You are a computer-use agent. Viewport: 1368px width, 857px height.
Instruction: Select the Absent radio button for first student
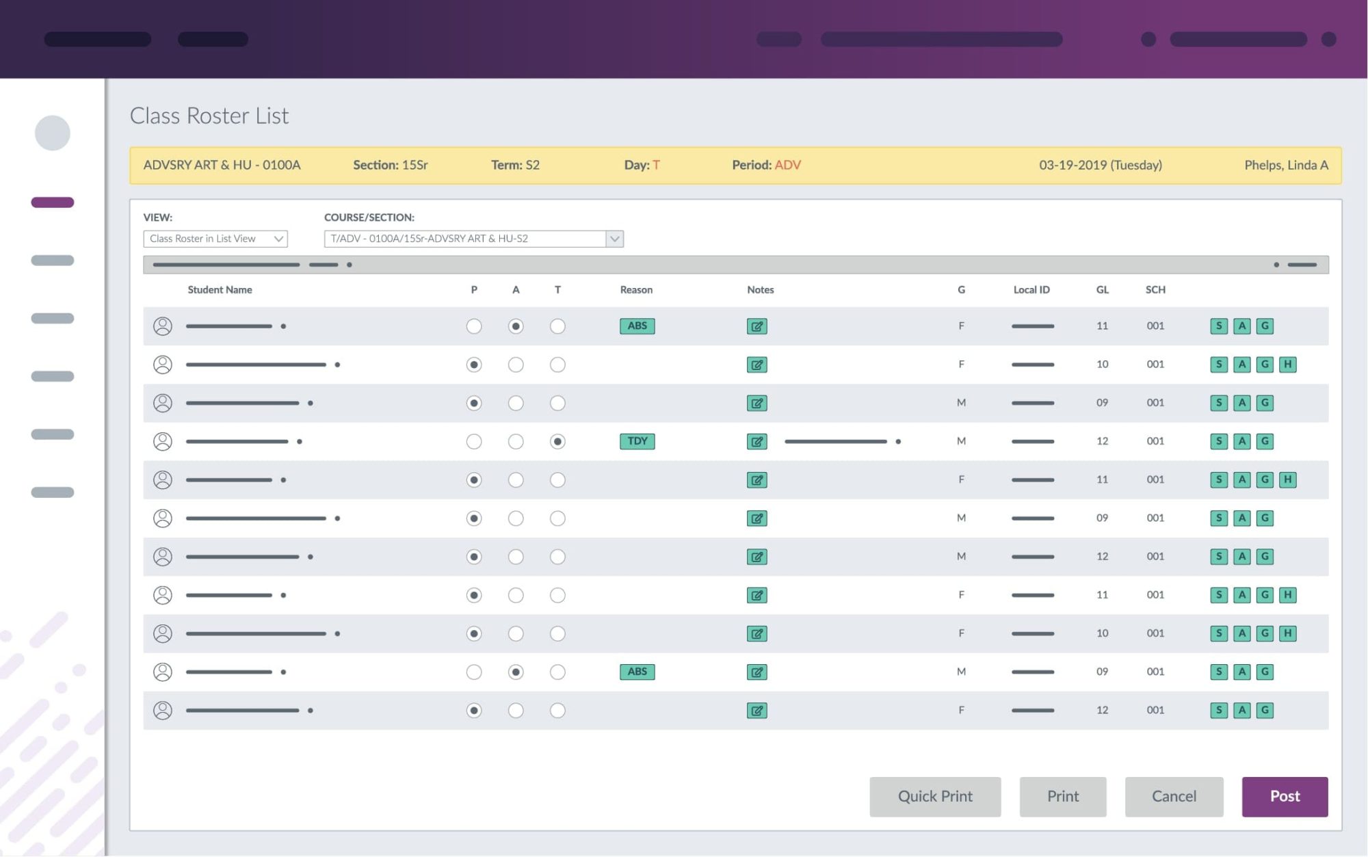coord(515,326)
